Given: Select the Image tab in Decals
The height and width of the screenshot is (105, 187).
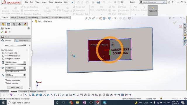Looking at the screenshot, I should tap(15, 37).
